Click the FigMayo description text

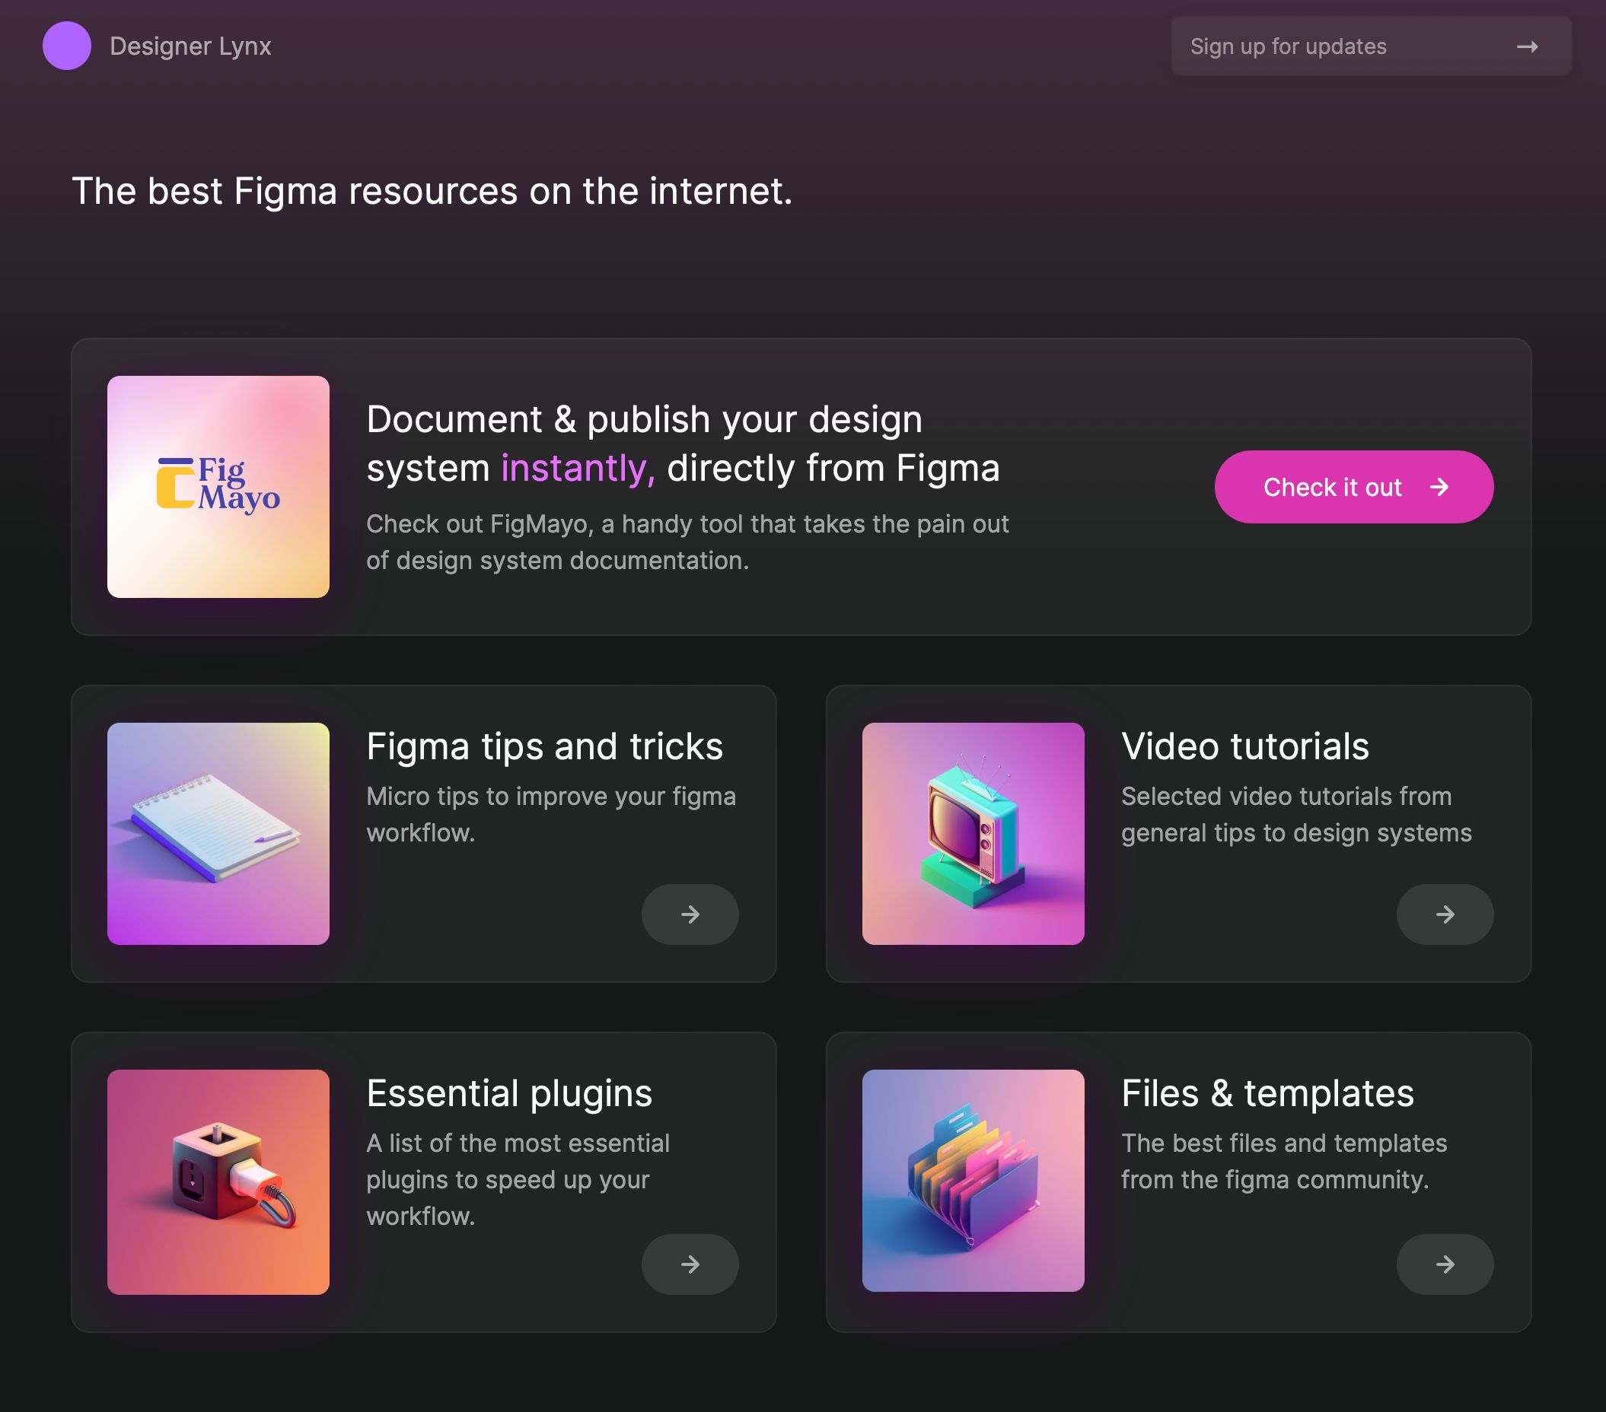click(687, 542)
